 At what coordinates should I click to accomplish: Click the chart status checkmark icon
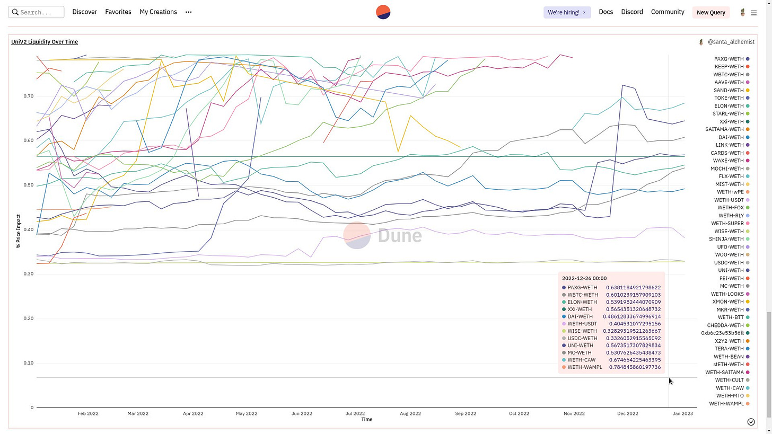point(751,422)
